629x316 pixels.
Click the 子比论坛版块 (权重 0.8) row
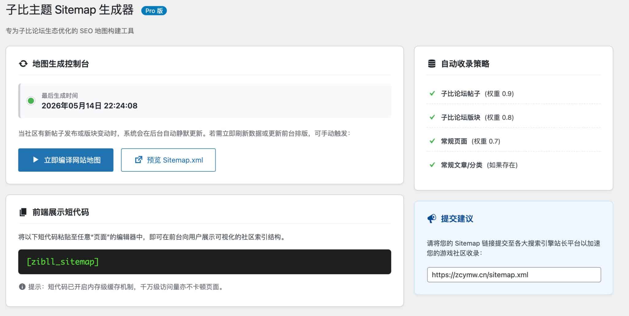point(514,117)
